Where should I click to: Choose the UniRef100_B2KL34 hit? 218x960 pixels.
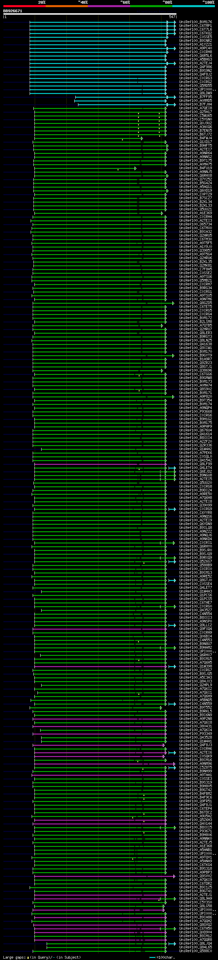(x=195, y=202)
